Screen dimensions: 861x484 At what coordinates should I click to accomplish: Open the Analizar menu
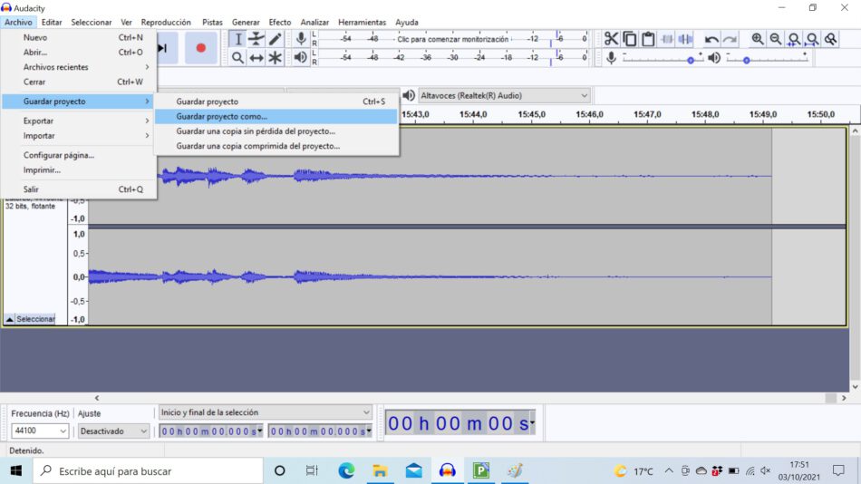click(x=314, y=22)
